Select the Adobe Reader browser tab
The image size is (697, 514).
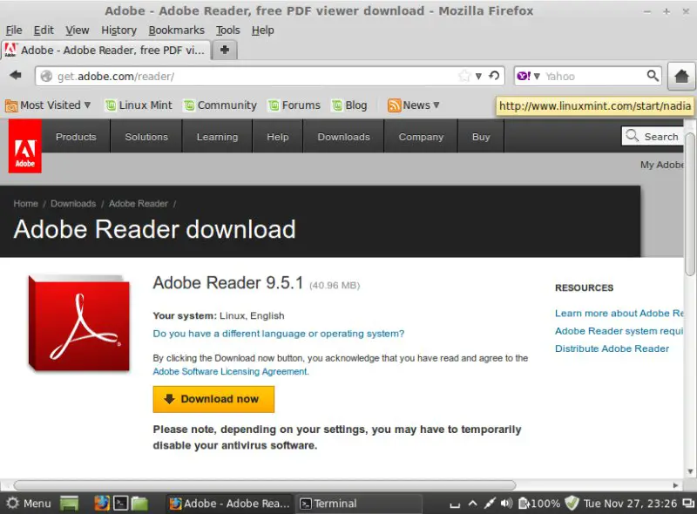(105, 50)
